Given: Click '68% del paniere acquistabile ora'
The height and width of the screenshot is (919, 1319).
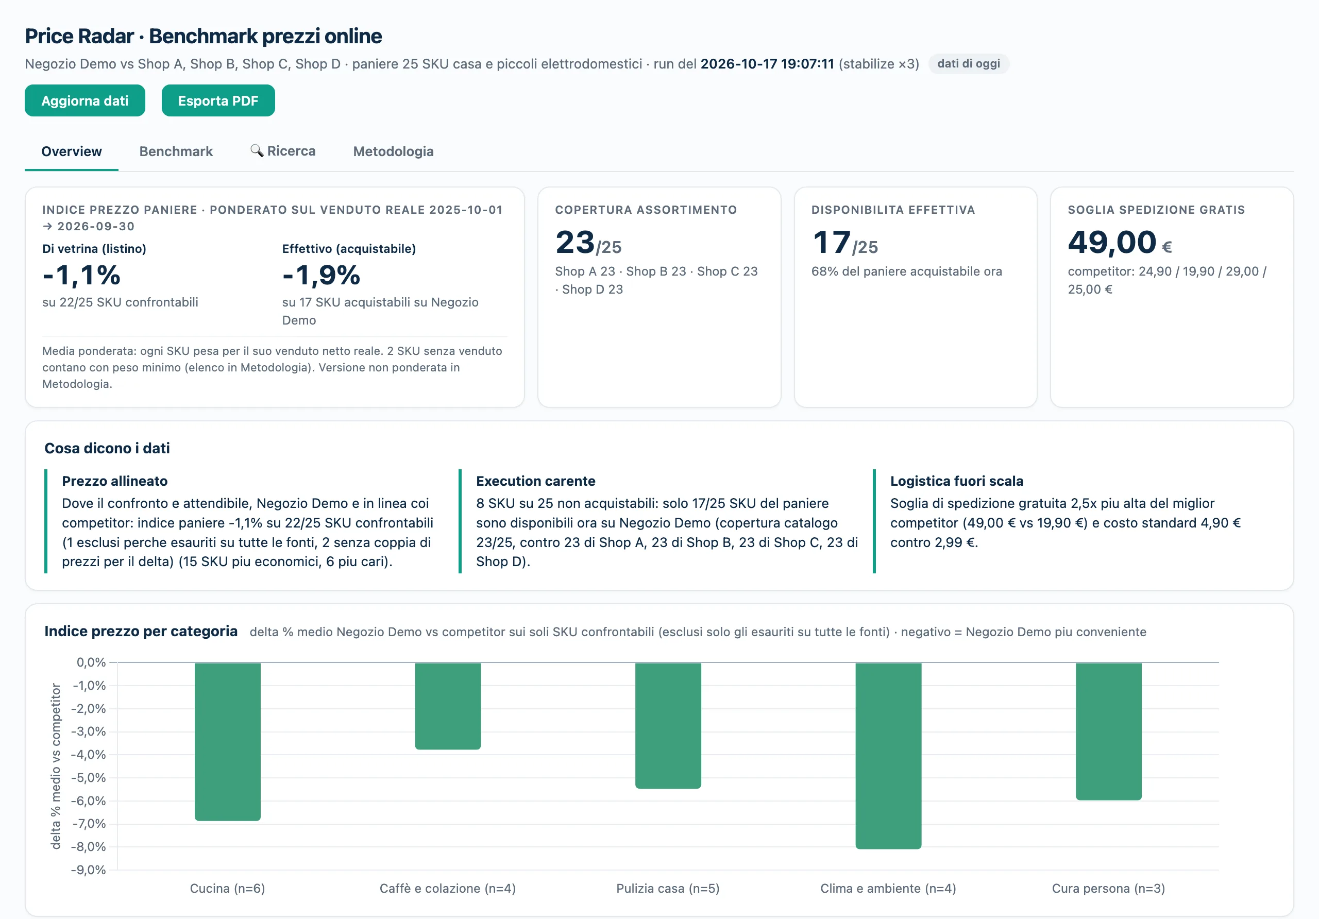Looking at the screenshot, I should [906, 271].
